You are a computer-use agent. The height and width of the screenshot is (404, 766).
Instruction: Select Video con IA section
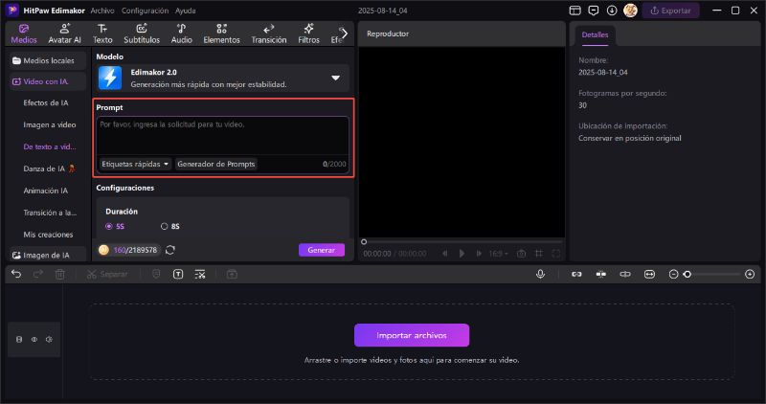[47, 81]
